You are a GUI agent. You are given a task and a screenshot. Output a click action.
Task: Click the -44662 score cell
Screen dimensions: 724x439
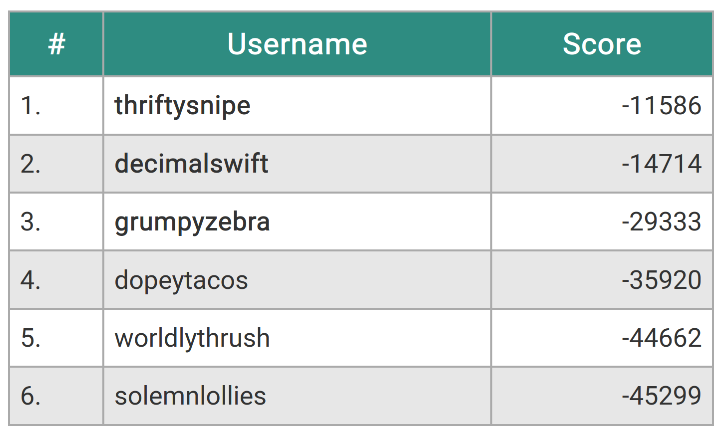[661, 338]
